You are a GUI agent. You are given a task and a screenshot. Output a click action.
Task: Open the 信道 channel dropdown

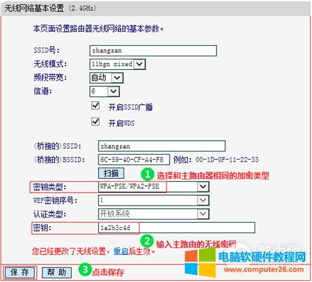[105, 91]
